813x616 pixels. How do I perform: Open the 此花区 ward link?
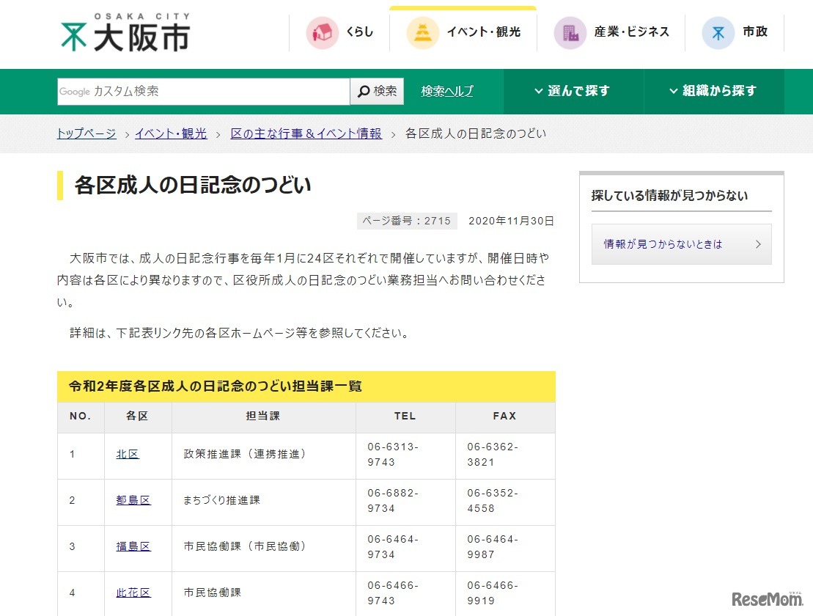pyautogui.click(x=133, y=593)
